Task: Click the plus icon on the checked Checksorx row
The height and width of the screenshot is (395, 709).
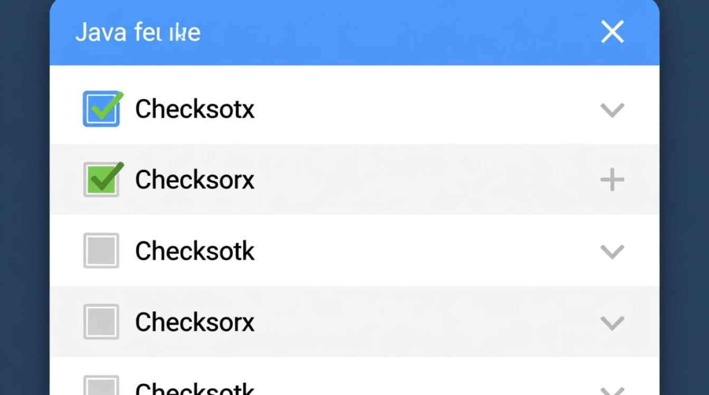Action: [x=612, y=180]
